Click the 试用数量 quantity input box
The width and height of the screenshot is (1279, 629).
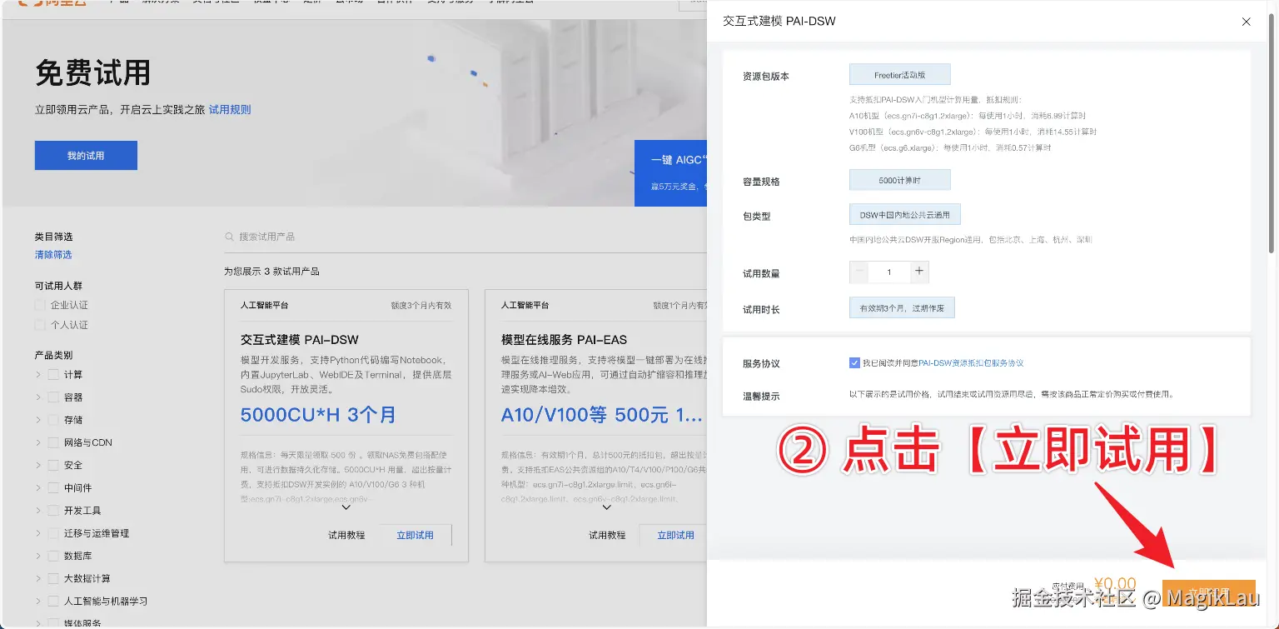pos(889,272)
